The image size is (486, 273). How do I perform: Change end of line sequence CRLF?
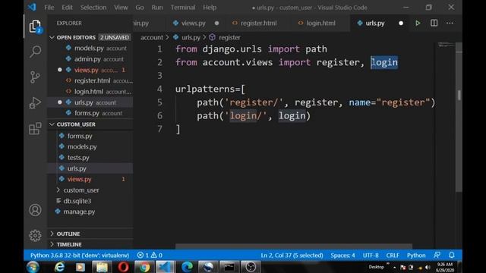[393, 255]
